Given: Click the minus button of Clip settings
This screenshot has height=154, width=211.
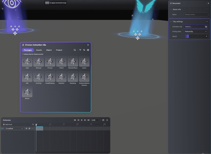Looking at the screenshot, I should (207, 21).
